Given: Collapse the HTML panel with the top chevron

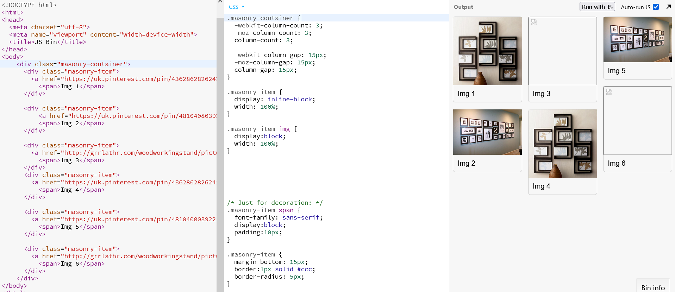Looking at the screenshot, I should point(220,2).
